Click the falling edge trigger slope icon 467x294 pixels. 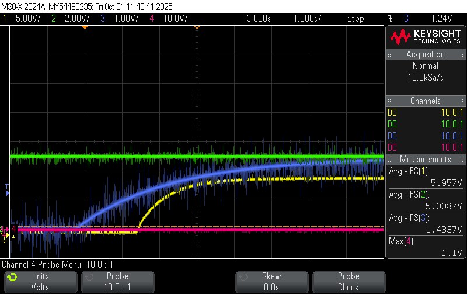(390, 19)
